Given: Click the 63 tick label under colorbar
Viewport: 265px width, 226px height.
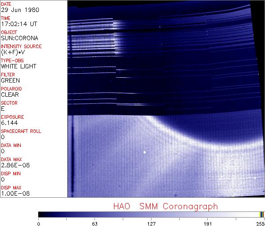Looking at the screenshot, I should 95,223.
